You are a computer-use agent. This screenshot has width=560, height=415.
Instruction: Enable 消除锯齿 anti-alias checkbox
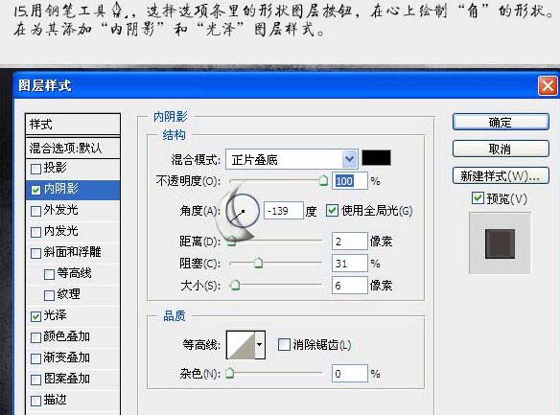tap(284, 345)
